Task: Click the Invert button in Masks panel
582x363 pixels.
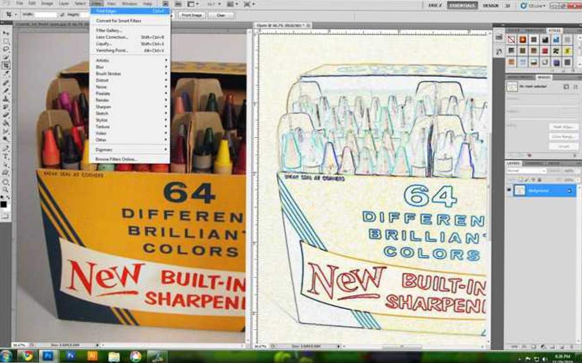Action: click(x=563, y=146)
